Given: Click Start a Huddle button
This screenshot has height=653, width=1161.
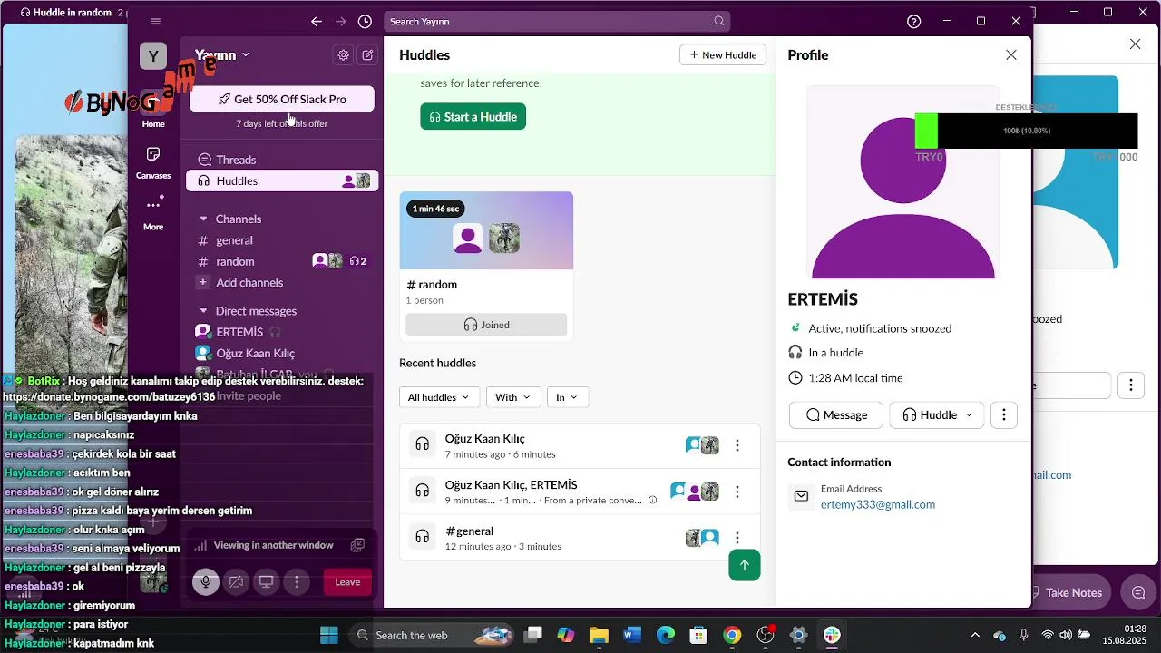Looking at the screenshot, I should coord(473,116).
